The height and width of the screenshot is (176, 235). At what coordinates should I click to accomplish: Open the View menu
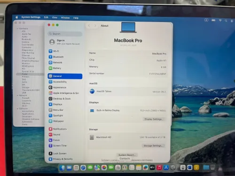click(x=55, y=17)
